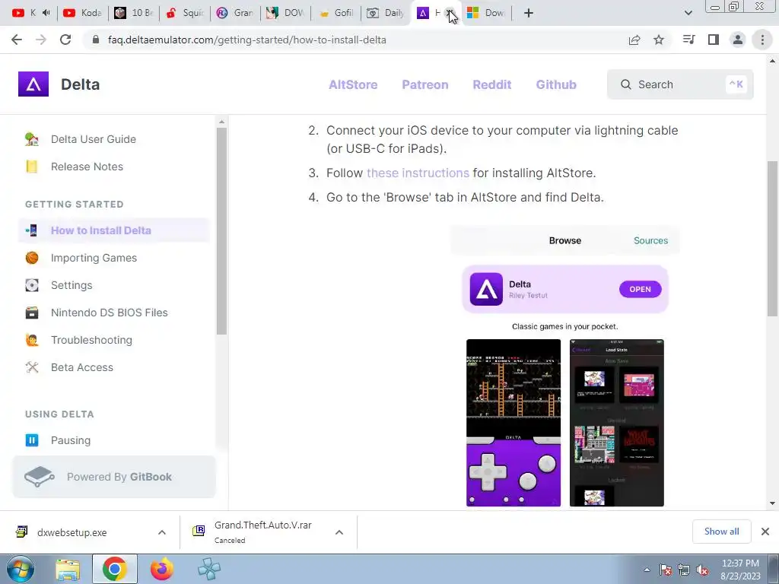Switch to the Gofil tab
779x584 pixels.
(x=337, y=13)
